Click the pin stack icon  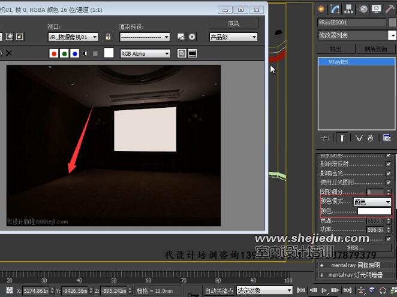click(324, 138)
